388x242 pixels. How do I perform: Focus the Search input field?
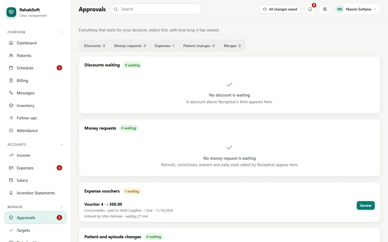click(156, 9)
